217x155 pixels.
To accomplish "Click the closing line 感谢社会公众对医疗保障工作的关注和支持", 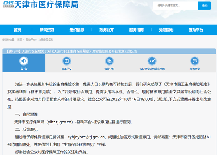I will click(x=51, y=152).
